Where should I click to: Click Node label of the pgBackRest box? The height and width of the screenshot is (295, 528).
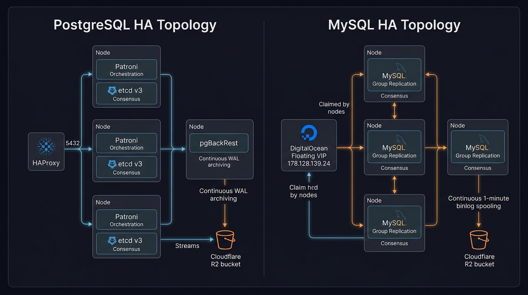tap(196, 127)
